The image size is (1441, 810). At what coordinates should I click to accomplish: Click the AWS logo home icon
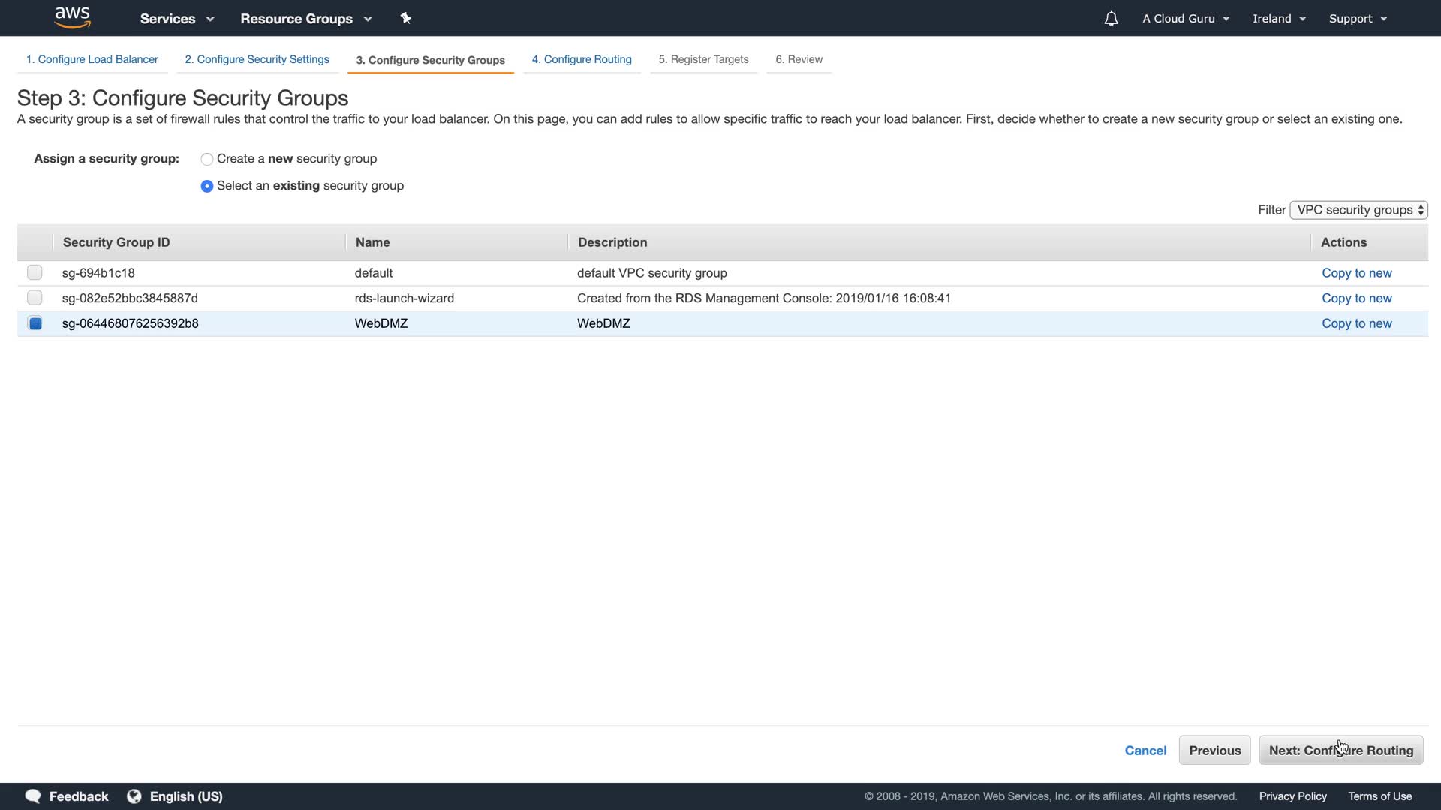72,17
